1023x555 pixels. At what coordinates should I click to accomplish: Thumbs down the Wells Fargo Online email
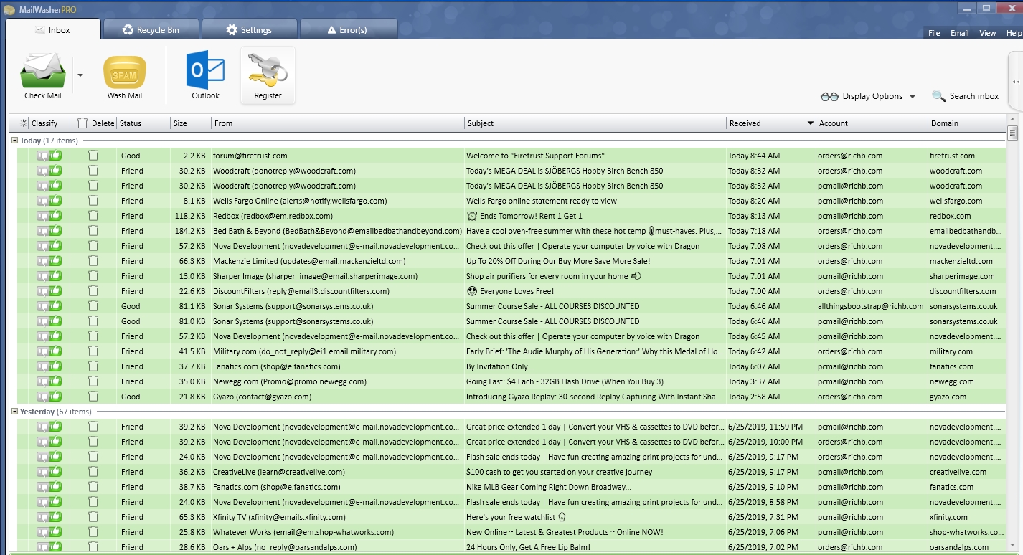tap(43, 201)
